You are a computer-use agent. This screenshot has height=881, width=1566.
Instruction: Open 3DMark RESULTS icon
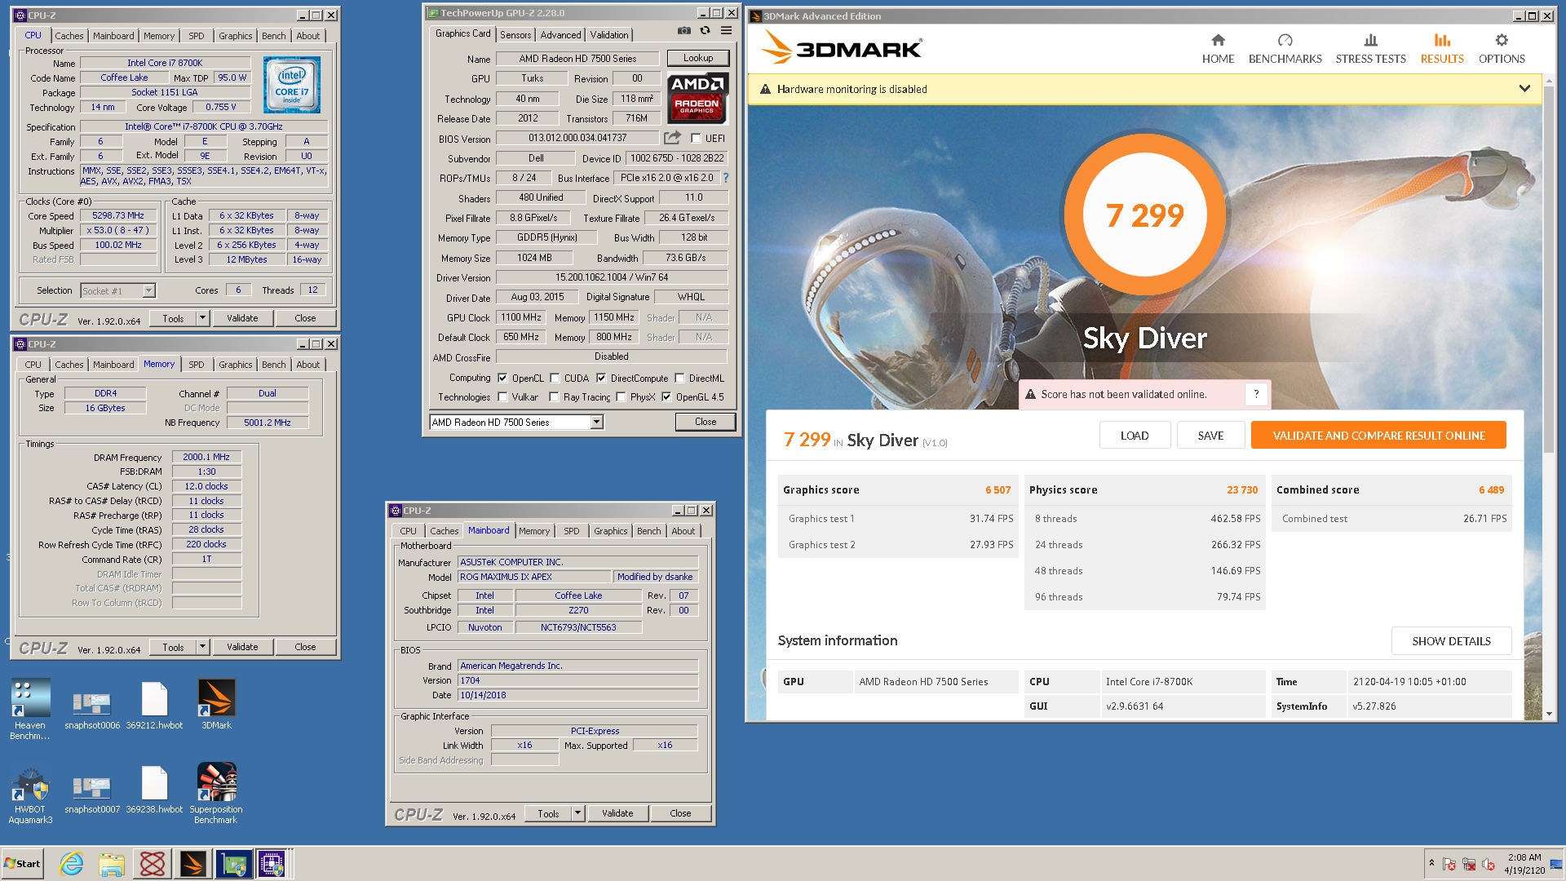point(1442,40)
